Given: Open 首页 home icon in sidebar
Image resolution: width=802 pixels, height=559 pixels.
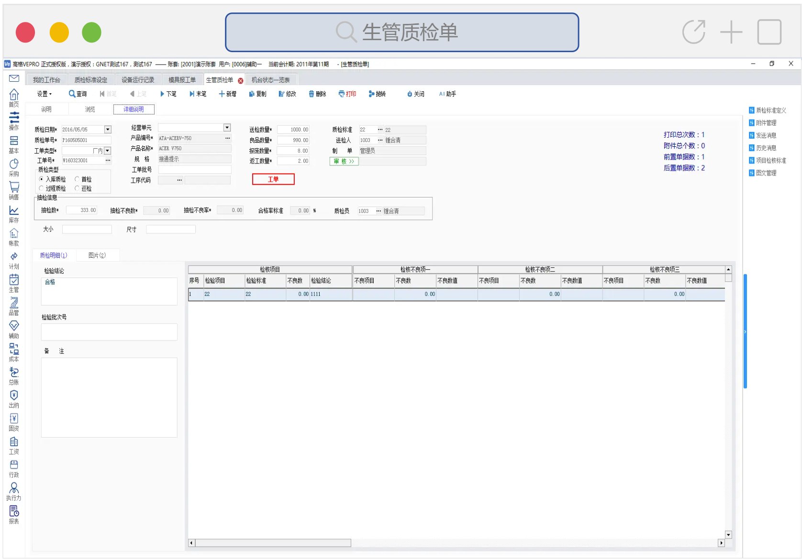Looking at the screenshot, I should 14,98.
